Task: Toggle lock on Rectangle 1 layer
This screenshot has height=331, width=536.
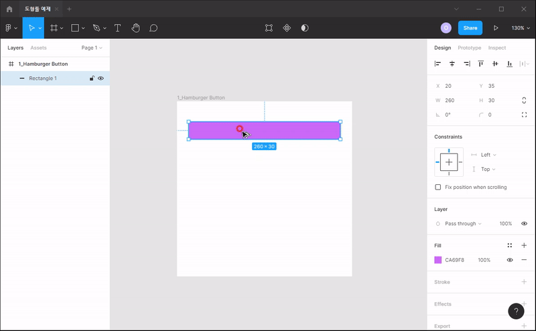Action: click(x=92, y=78)
